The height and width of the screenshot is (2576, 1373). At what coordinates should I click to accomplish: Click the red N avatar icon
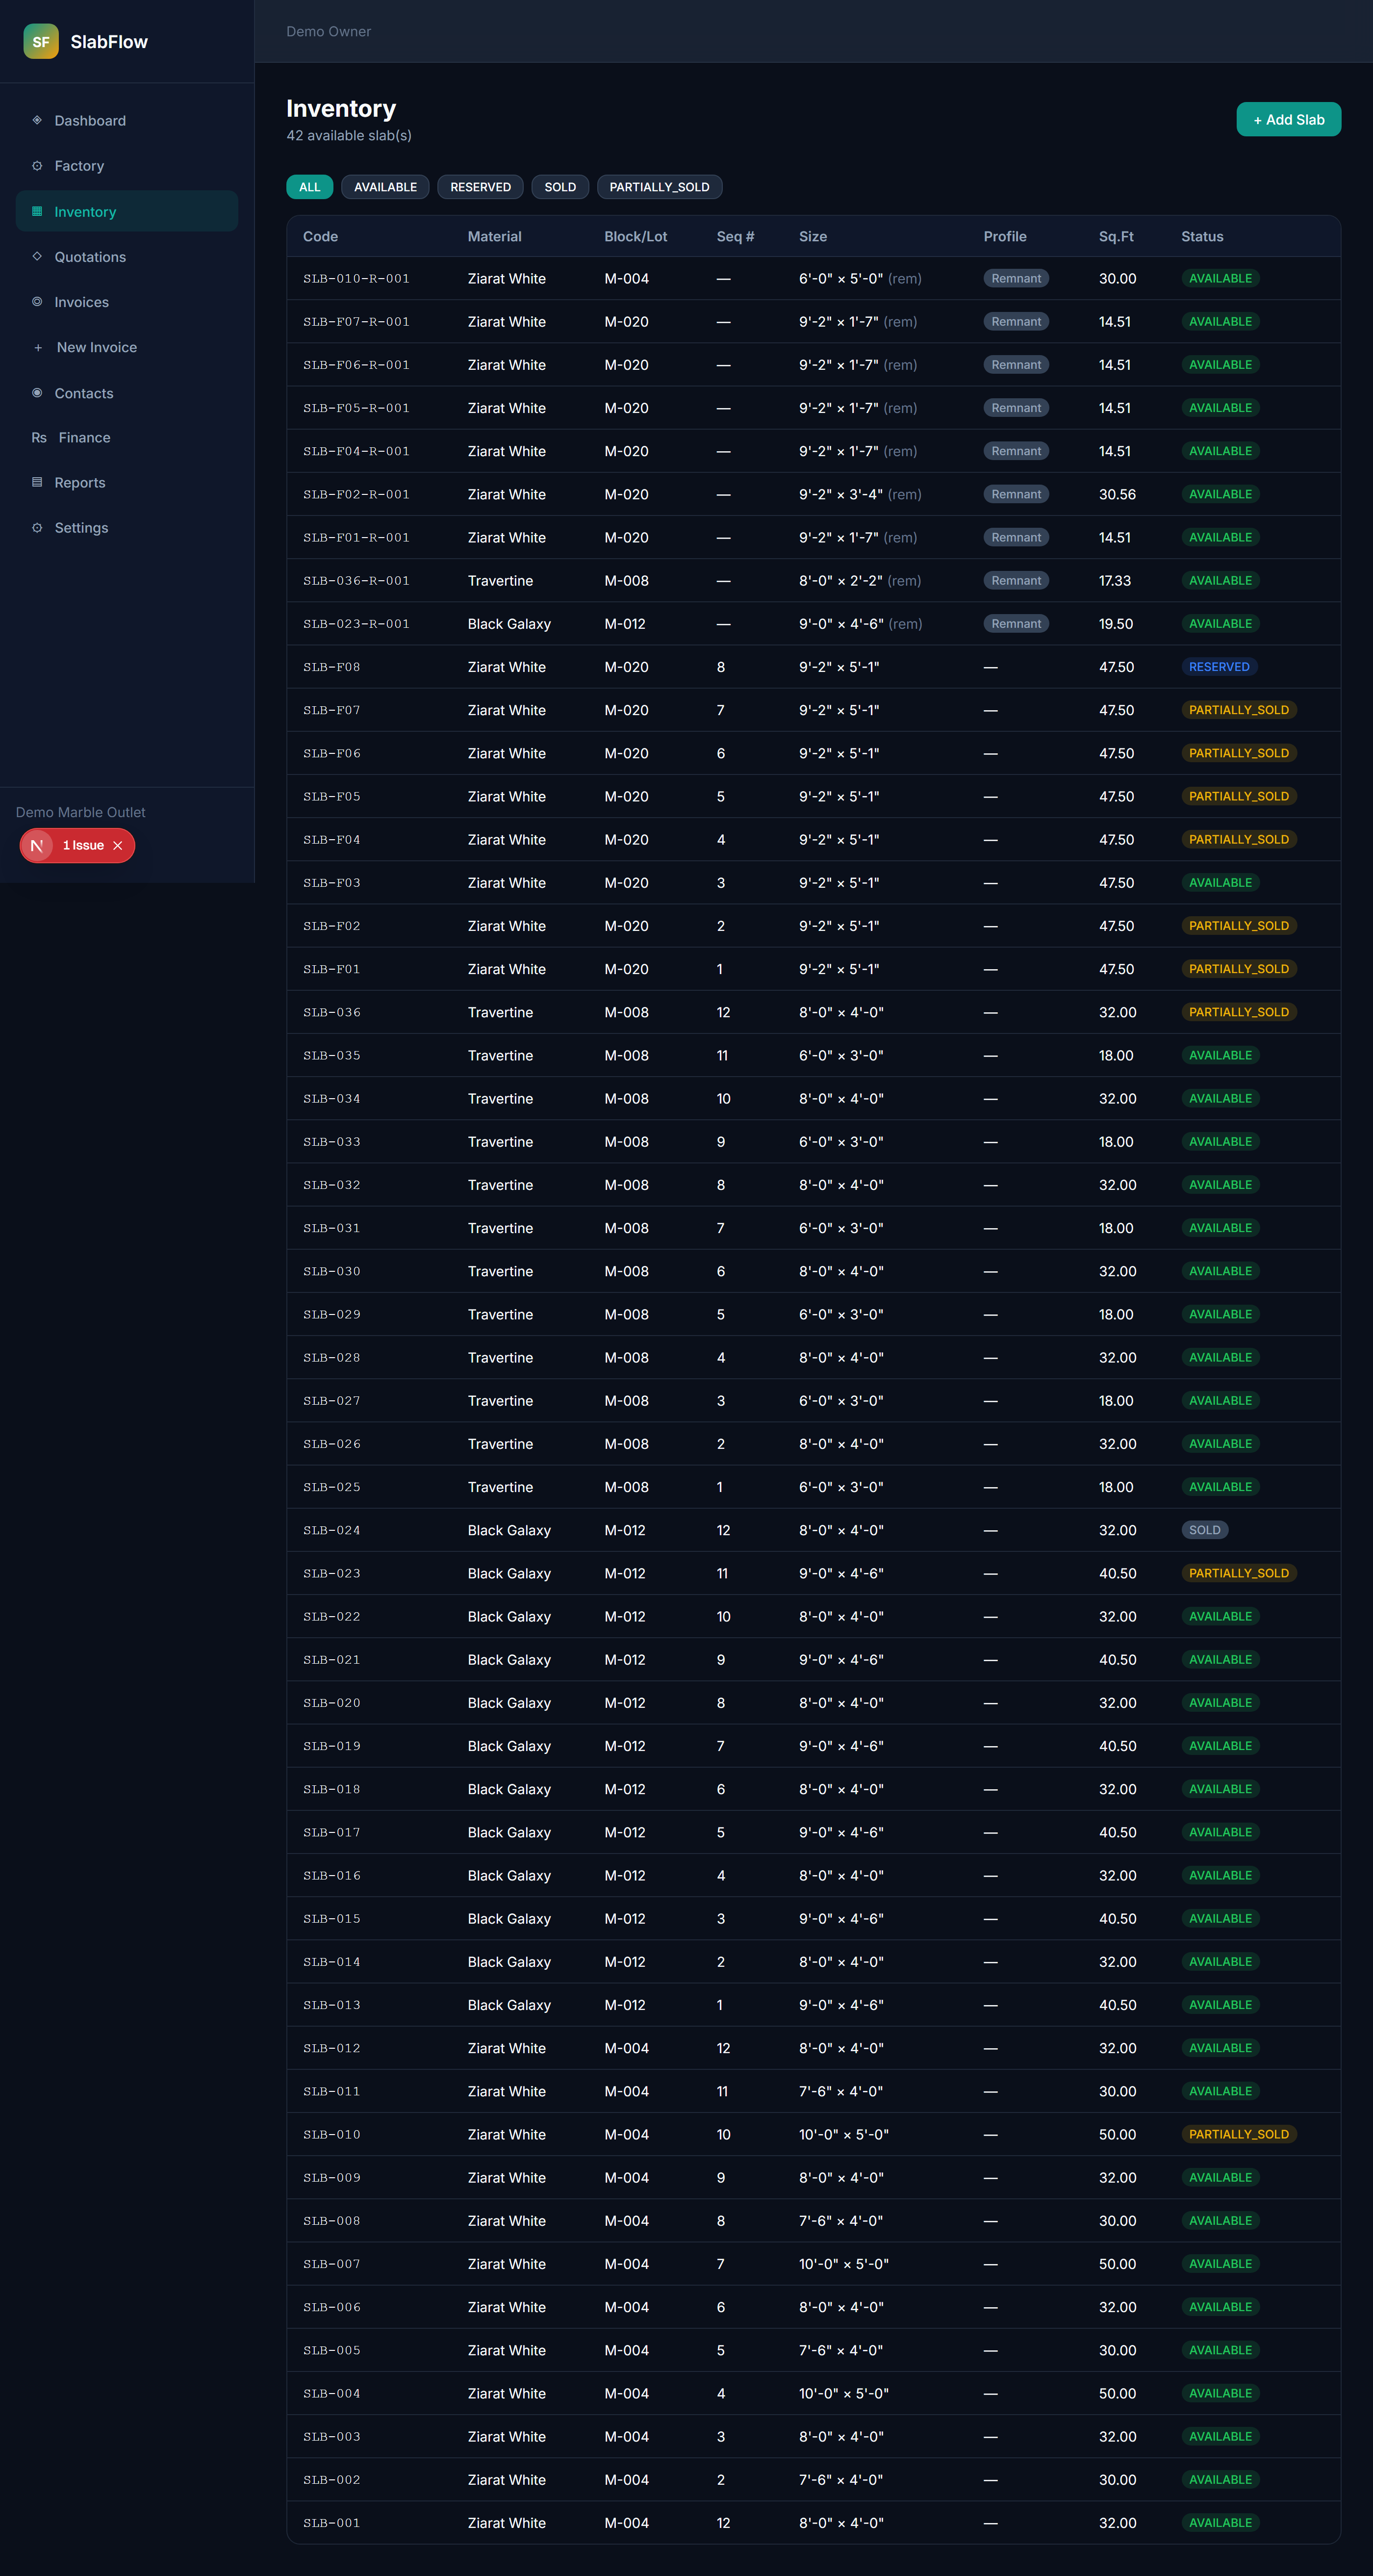pos(37,846)
